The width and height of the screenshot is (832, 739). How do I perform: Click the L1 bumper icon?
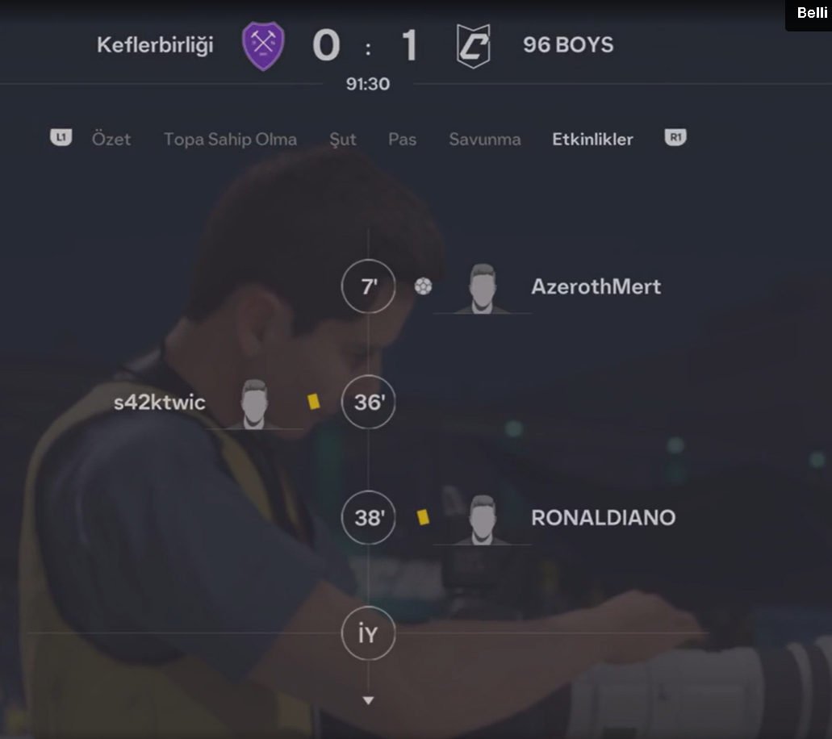point(61,137)
